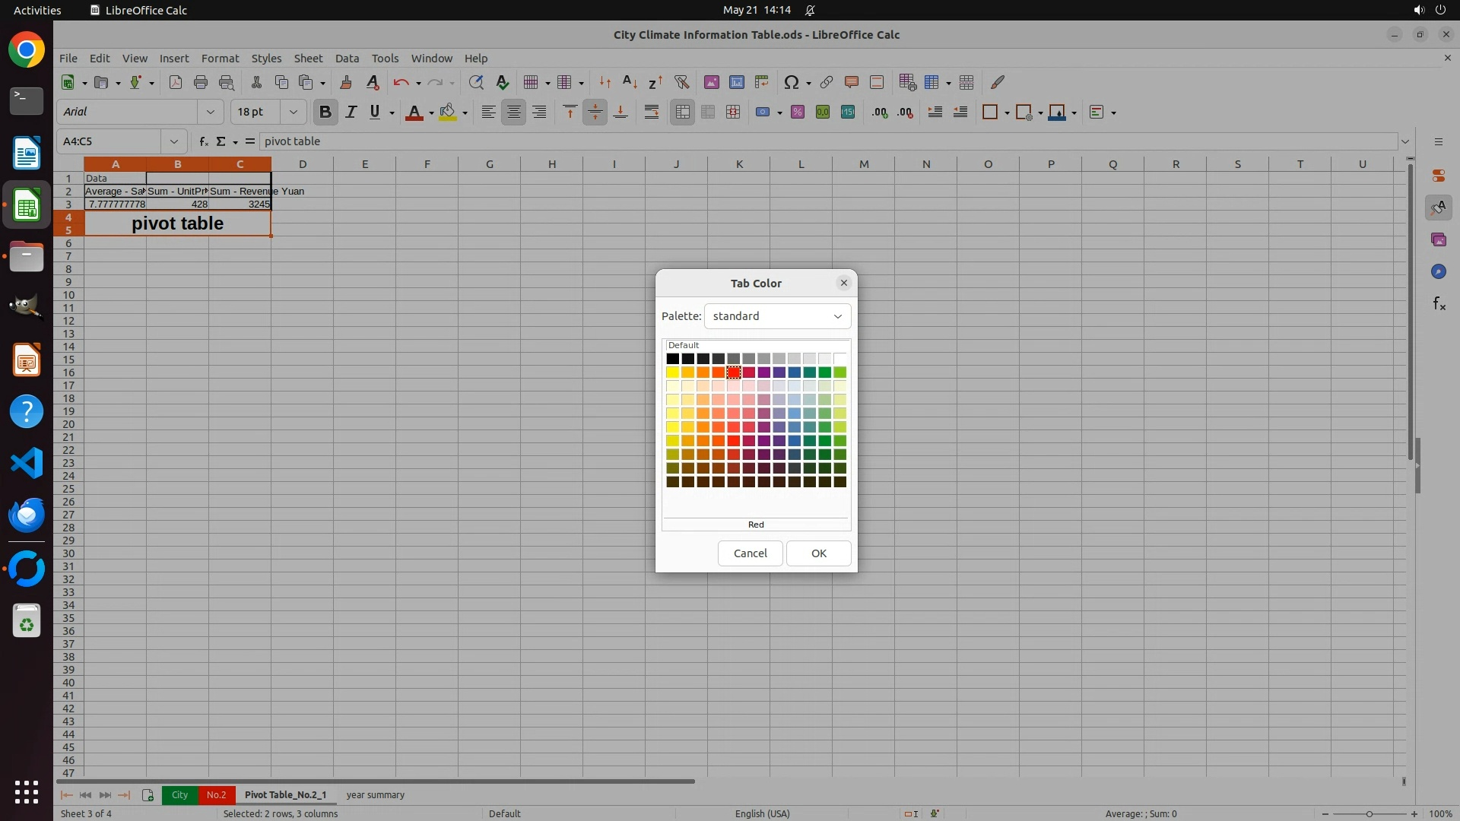
Task: Toggle Bold formatting button
Action: point(325,113)
